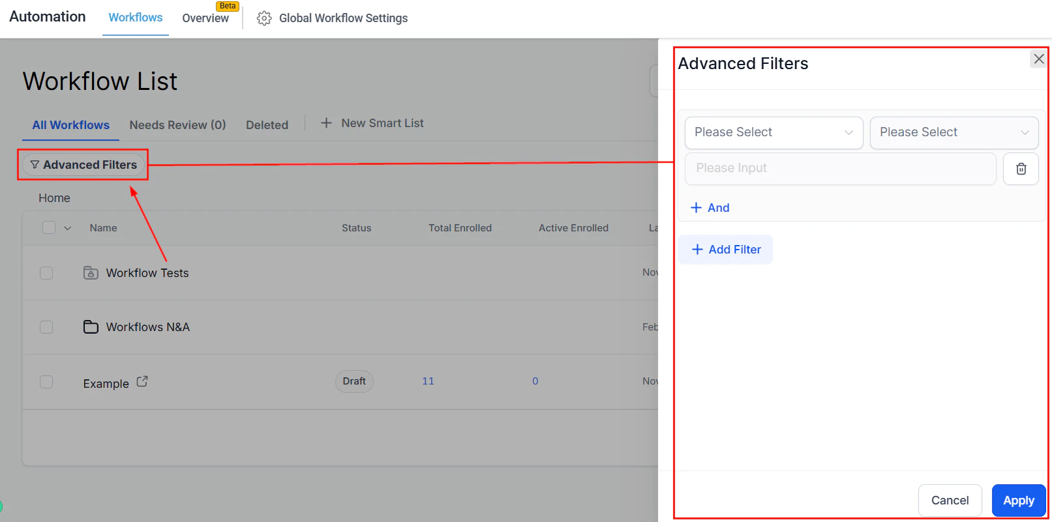Click the Active Enrolled column header

573,228
